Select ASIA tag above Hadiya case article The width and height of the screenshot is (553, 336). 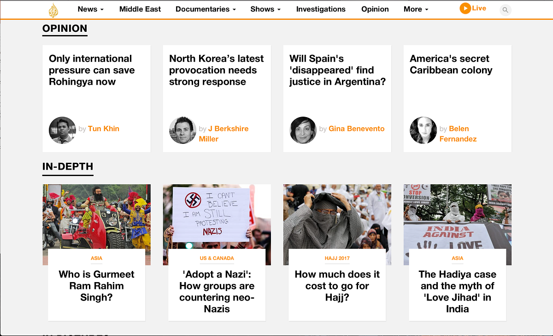click(457, 258)
